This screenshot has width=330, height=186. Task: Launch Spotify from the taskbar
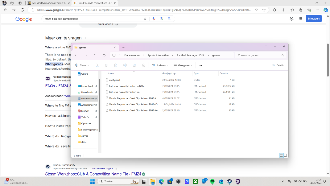click(212, 181)
